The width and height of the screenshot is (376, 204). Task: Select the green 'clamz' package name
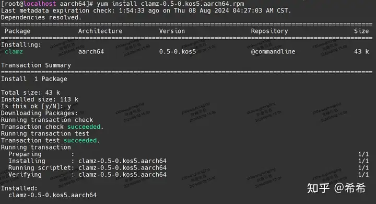(14, 52)
